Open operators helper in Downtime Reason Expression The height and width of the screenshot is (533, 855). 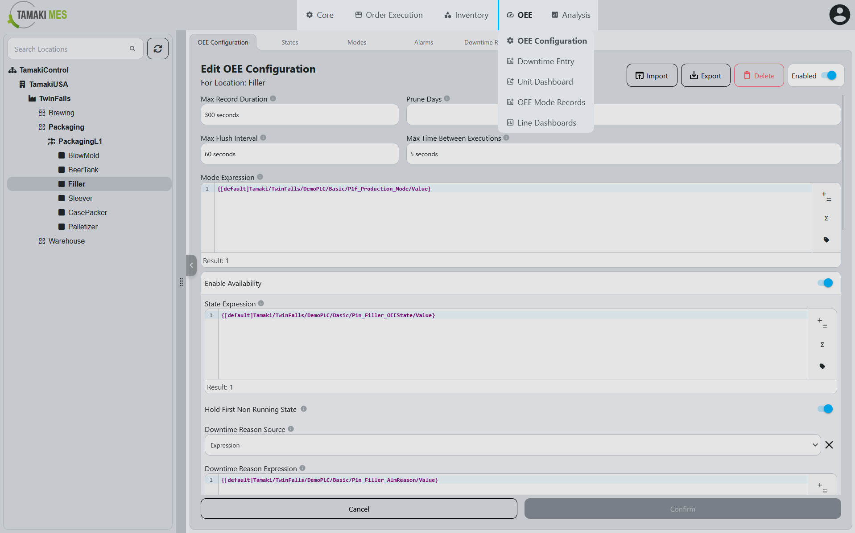(x=822, y=488)
